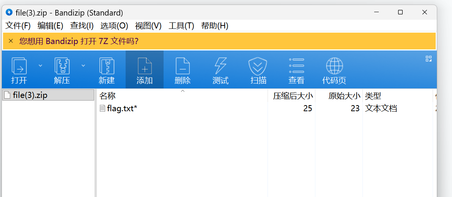Click the Add (添加) toolbar icon
Viewport: 452px width, 197px height.
pyautogui.click(x=145, y=66)
